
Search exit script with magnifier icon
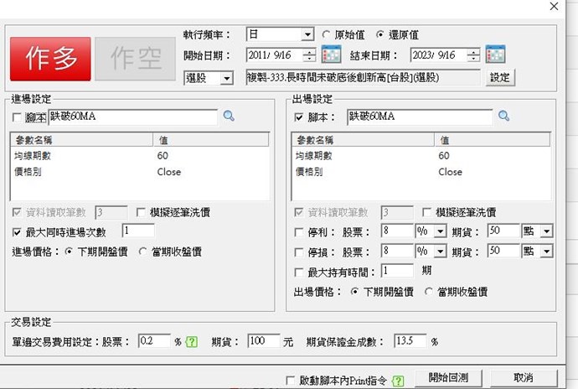tap(503, 116)
